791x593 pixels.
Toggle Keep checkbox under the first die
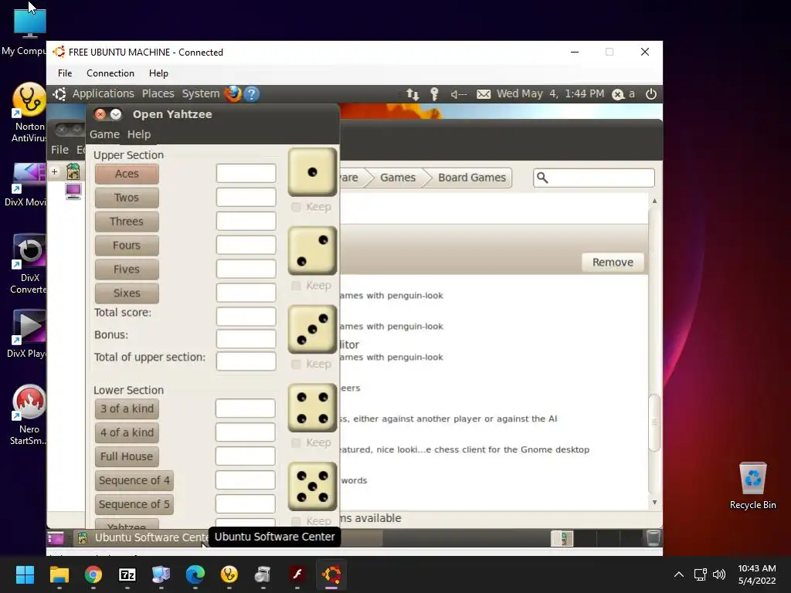(x=296, y=207)
